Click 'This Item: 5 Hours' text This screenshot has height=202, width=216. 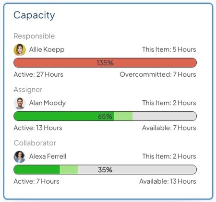pyautogui.click(x=169, y=49)
